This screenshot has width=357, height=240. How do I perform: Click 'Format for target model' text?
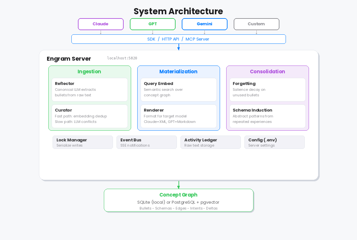(x=165, y=116)
